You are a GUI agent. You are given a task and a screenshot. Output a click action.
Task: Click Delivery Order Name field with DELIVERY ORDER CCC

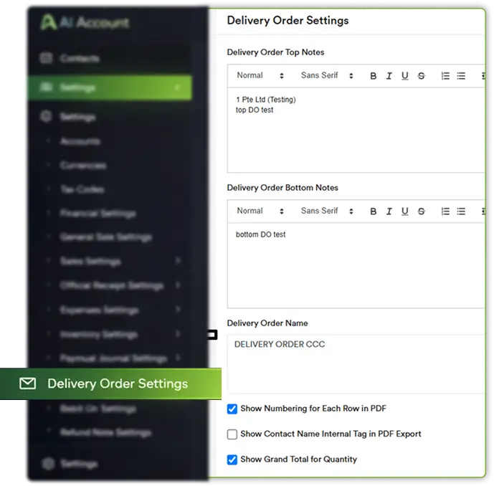[356, 364]
